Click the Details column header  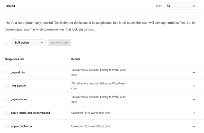click(x=75, y=59)
